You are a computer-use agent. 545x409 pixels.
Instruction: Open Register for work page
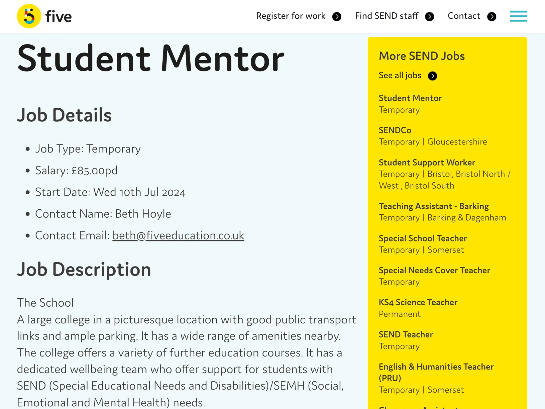click(x=290, y=16)
